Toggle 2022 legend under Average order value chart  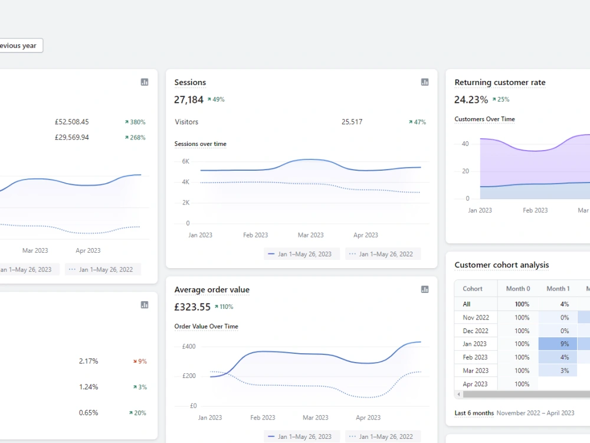[383, 437]
